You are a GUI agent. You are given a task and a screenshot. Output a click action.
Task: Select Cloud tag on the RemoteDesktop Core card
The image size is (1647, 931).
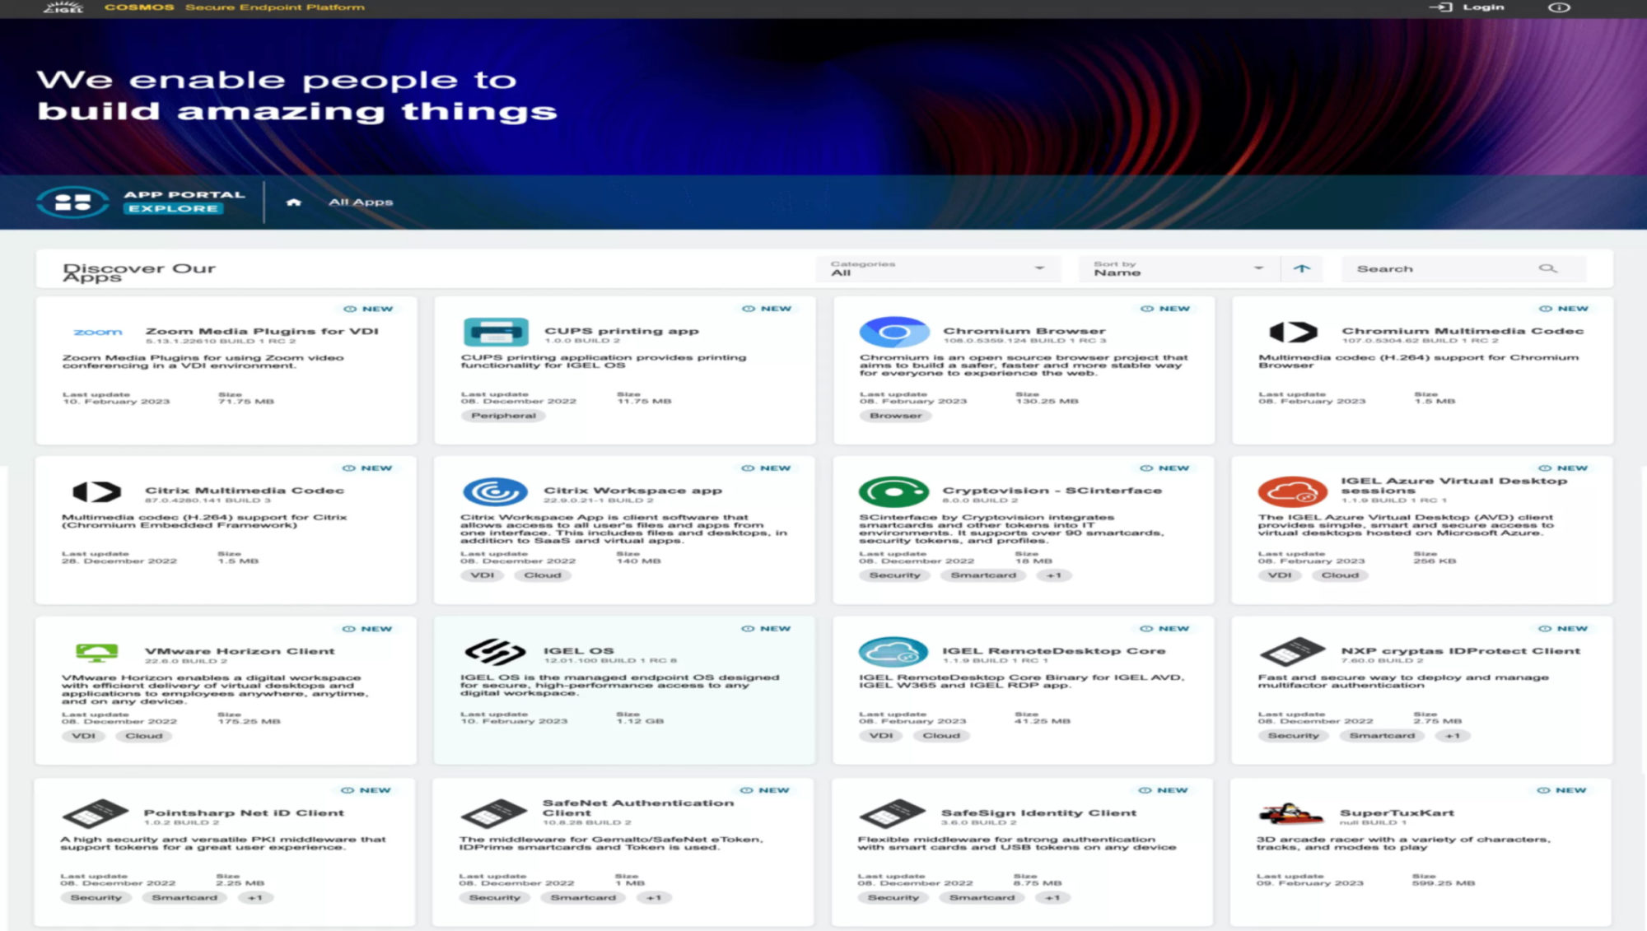[941, 737]
